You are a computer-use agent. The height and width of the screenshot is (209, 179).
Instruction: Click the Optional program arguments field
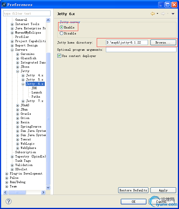point(141,50)
